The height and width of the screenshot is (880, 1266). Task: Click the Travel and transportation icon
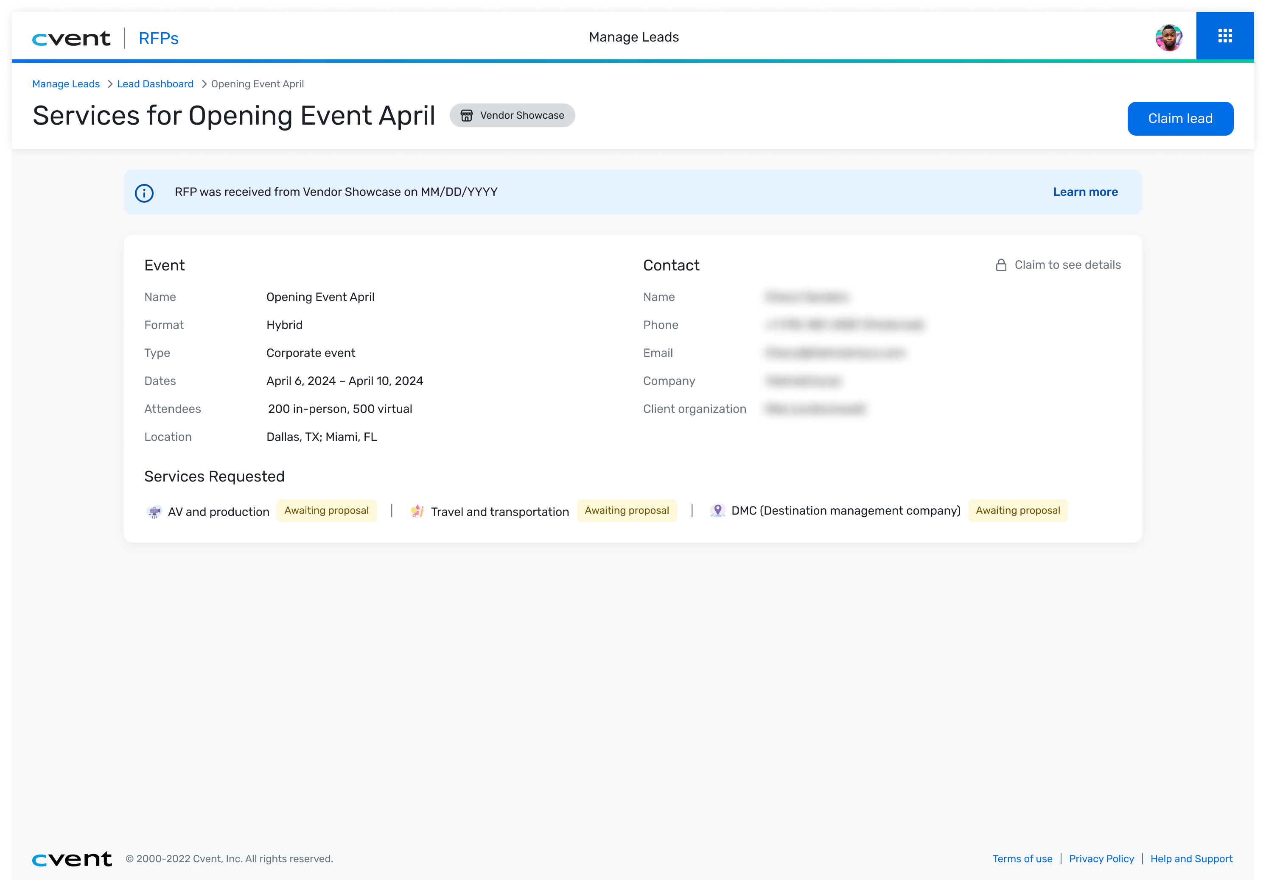click(417, 511)
